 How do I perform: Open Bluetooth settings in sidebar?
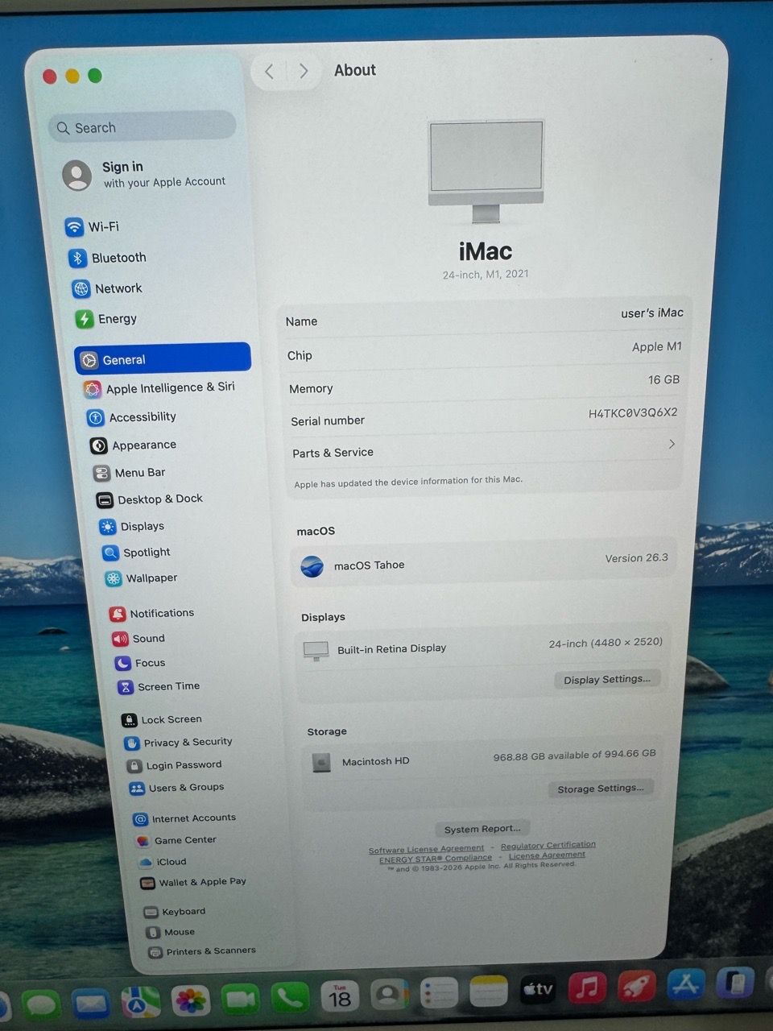coord(108,258)
